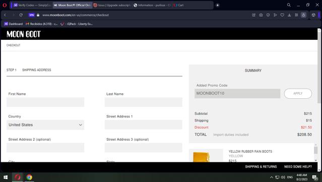This screenshot has height=182, width=322.
Task: Open a new tab with plus button
Action: coord(218,6)
